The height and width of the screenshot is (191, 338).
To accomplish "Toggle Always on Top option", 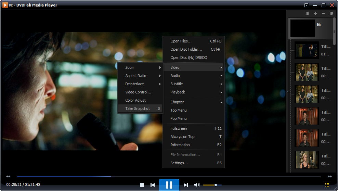I will coord(194,137).
